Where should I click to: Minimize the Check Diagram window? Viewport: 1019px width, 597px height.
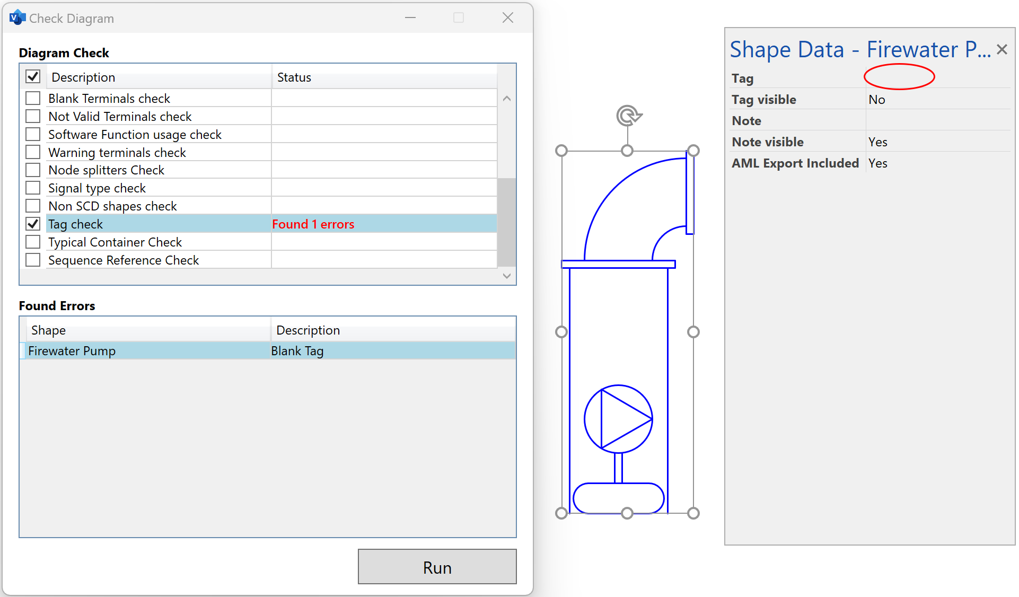click(410, 18)
